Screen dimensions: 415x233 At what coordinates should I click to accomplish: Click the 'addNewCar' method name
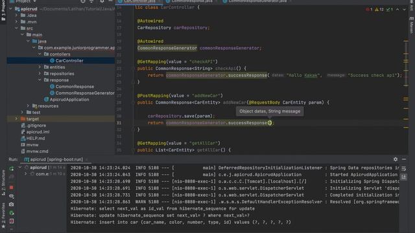[235, 102]
